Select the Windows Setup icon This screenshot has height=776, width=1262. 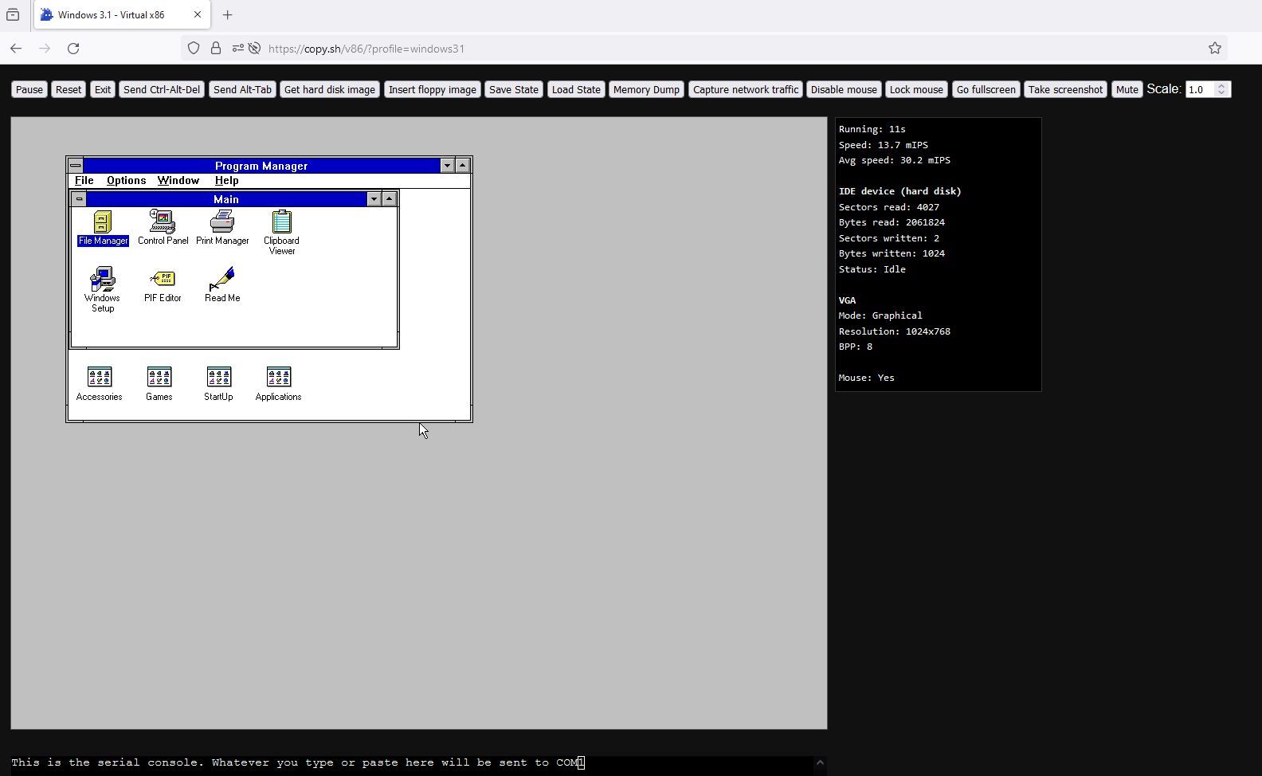pos(102,290)
